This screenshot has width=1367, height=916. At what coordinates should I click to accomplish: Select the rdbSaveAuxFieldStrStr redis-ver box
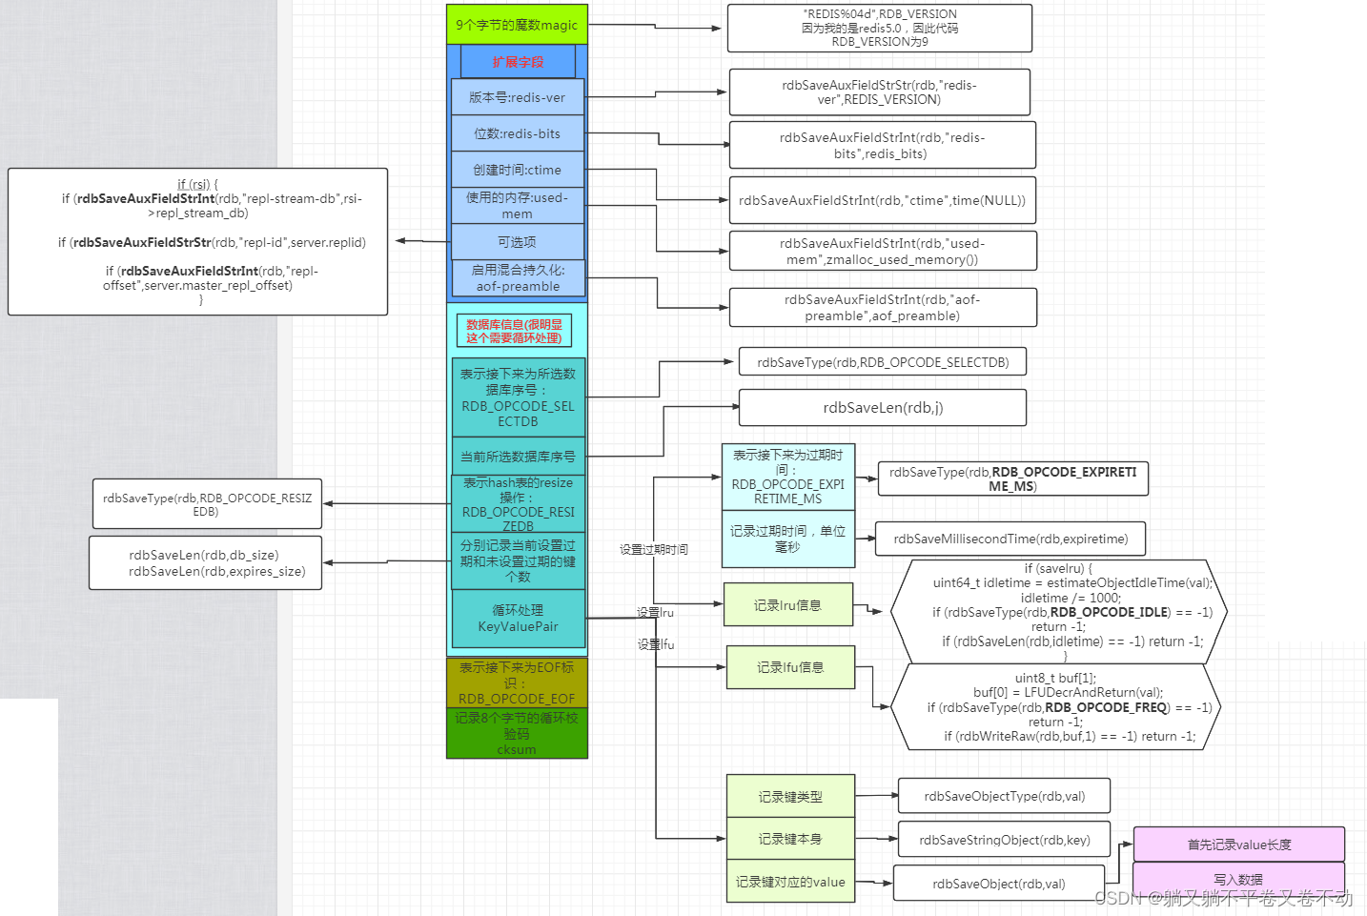click(x=880, y=92)
